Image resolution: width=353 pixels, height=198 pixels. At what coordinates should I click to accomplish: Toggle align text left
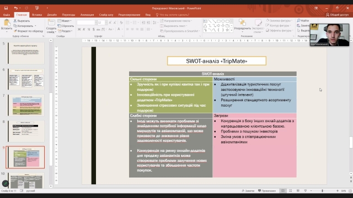[127, 29]
